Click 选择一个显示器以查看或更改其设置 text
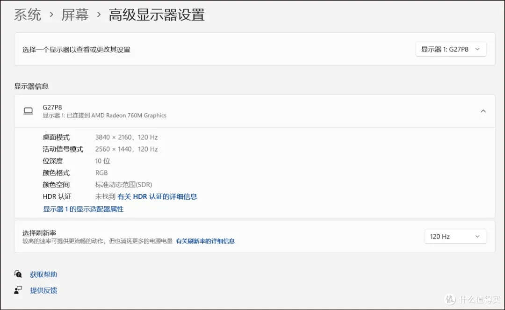Viewport: 505px width, 310px height. [76, 50]
